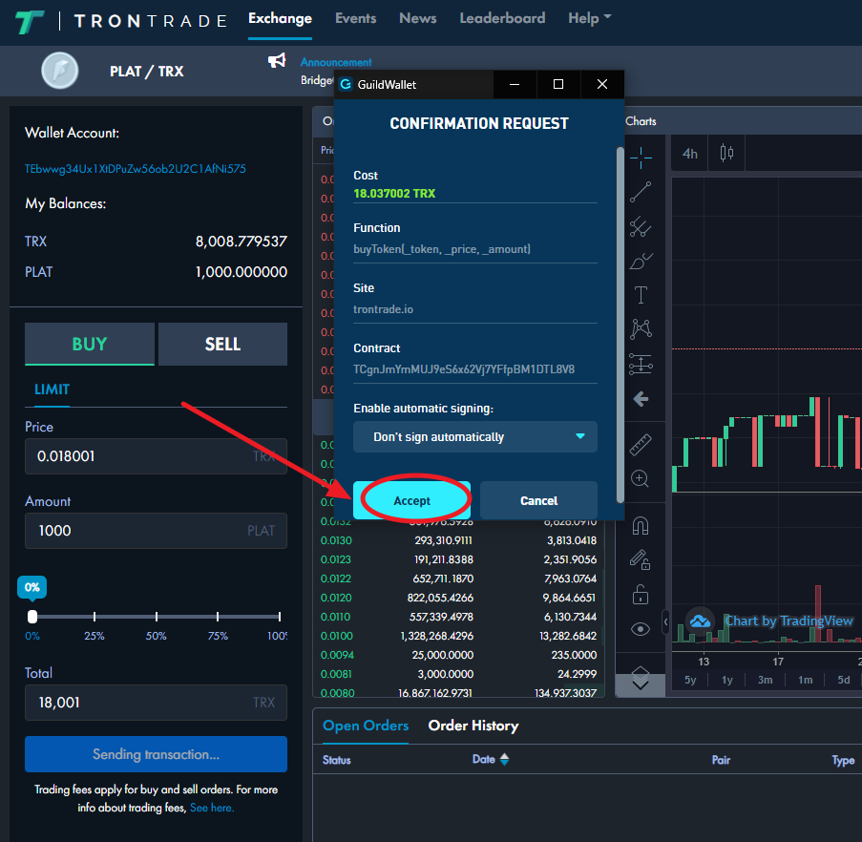Select the pitchfork drawing tool
The height and width of the screenshot is (842, 862).
(x=641, y=226)
